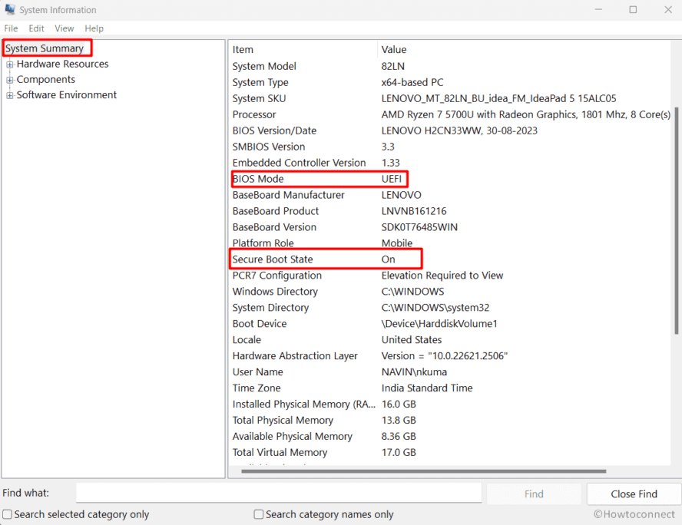Viewport: 682px width, 525px height.
Task: Open the File menu
Action: click(x=11, y=28)
